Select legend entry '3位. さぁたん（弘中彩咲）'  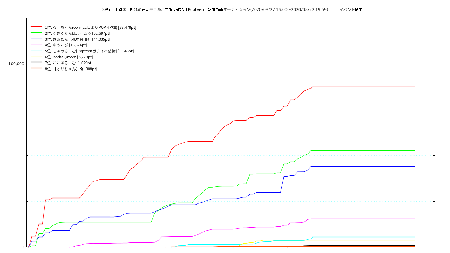click(77, 39)
